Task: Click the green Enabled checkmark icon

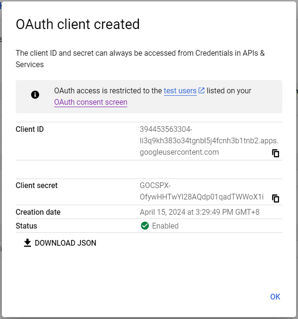Action: (145, 226)
